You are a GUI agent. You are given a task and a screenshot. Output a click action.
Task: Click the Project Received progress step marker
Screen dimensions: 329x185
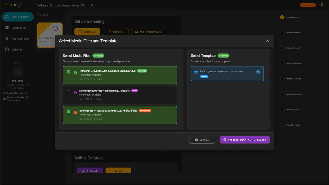(282, 17)
